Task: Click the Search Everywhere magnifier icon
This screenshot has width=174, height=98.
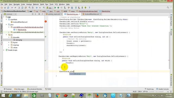Action: pyautogui.click(x=168, y=8)
